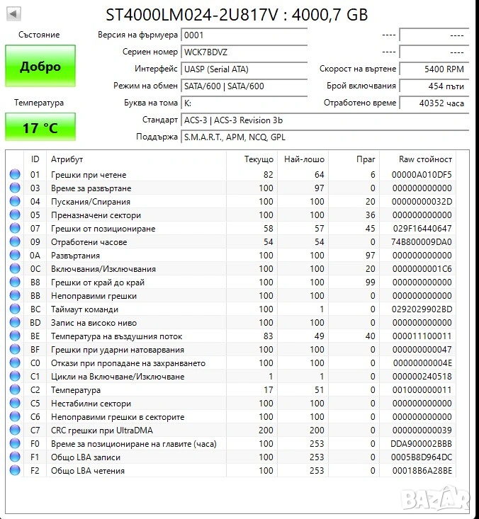Click the firmware version field showing 0001
This screenshot has width=479, height=519.
pyautogui.click(x=244, y=35)
